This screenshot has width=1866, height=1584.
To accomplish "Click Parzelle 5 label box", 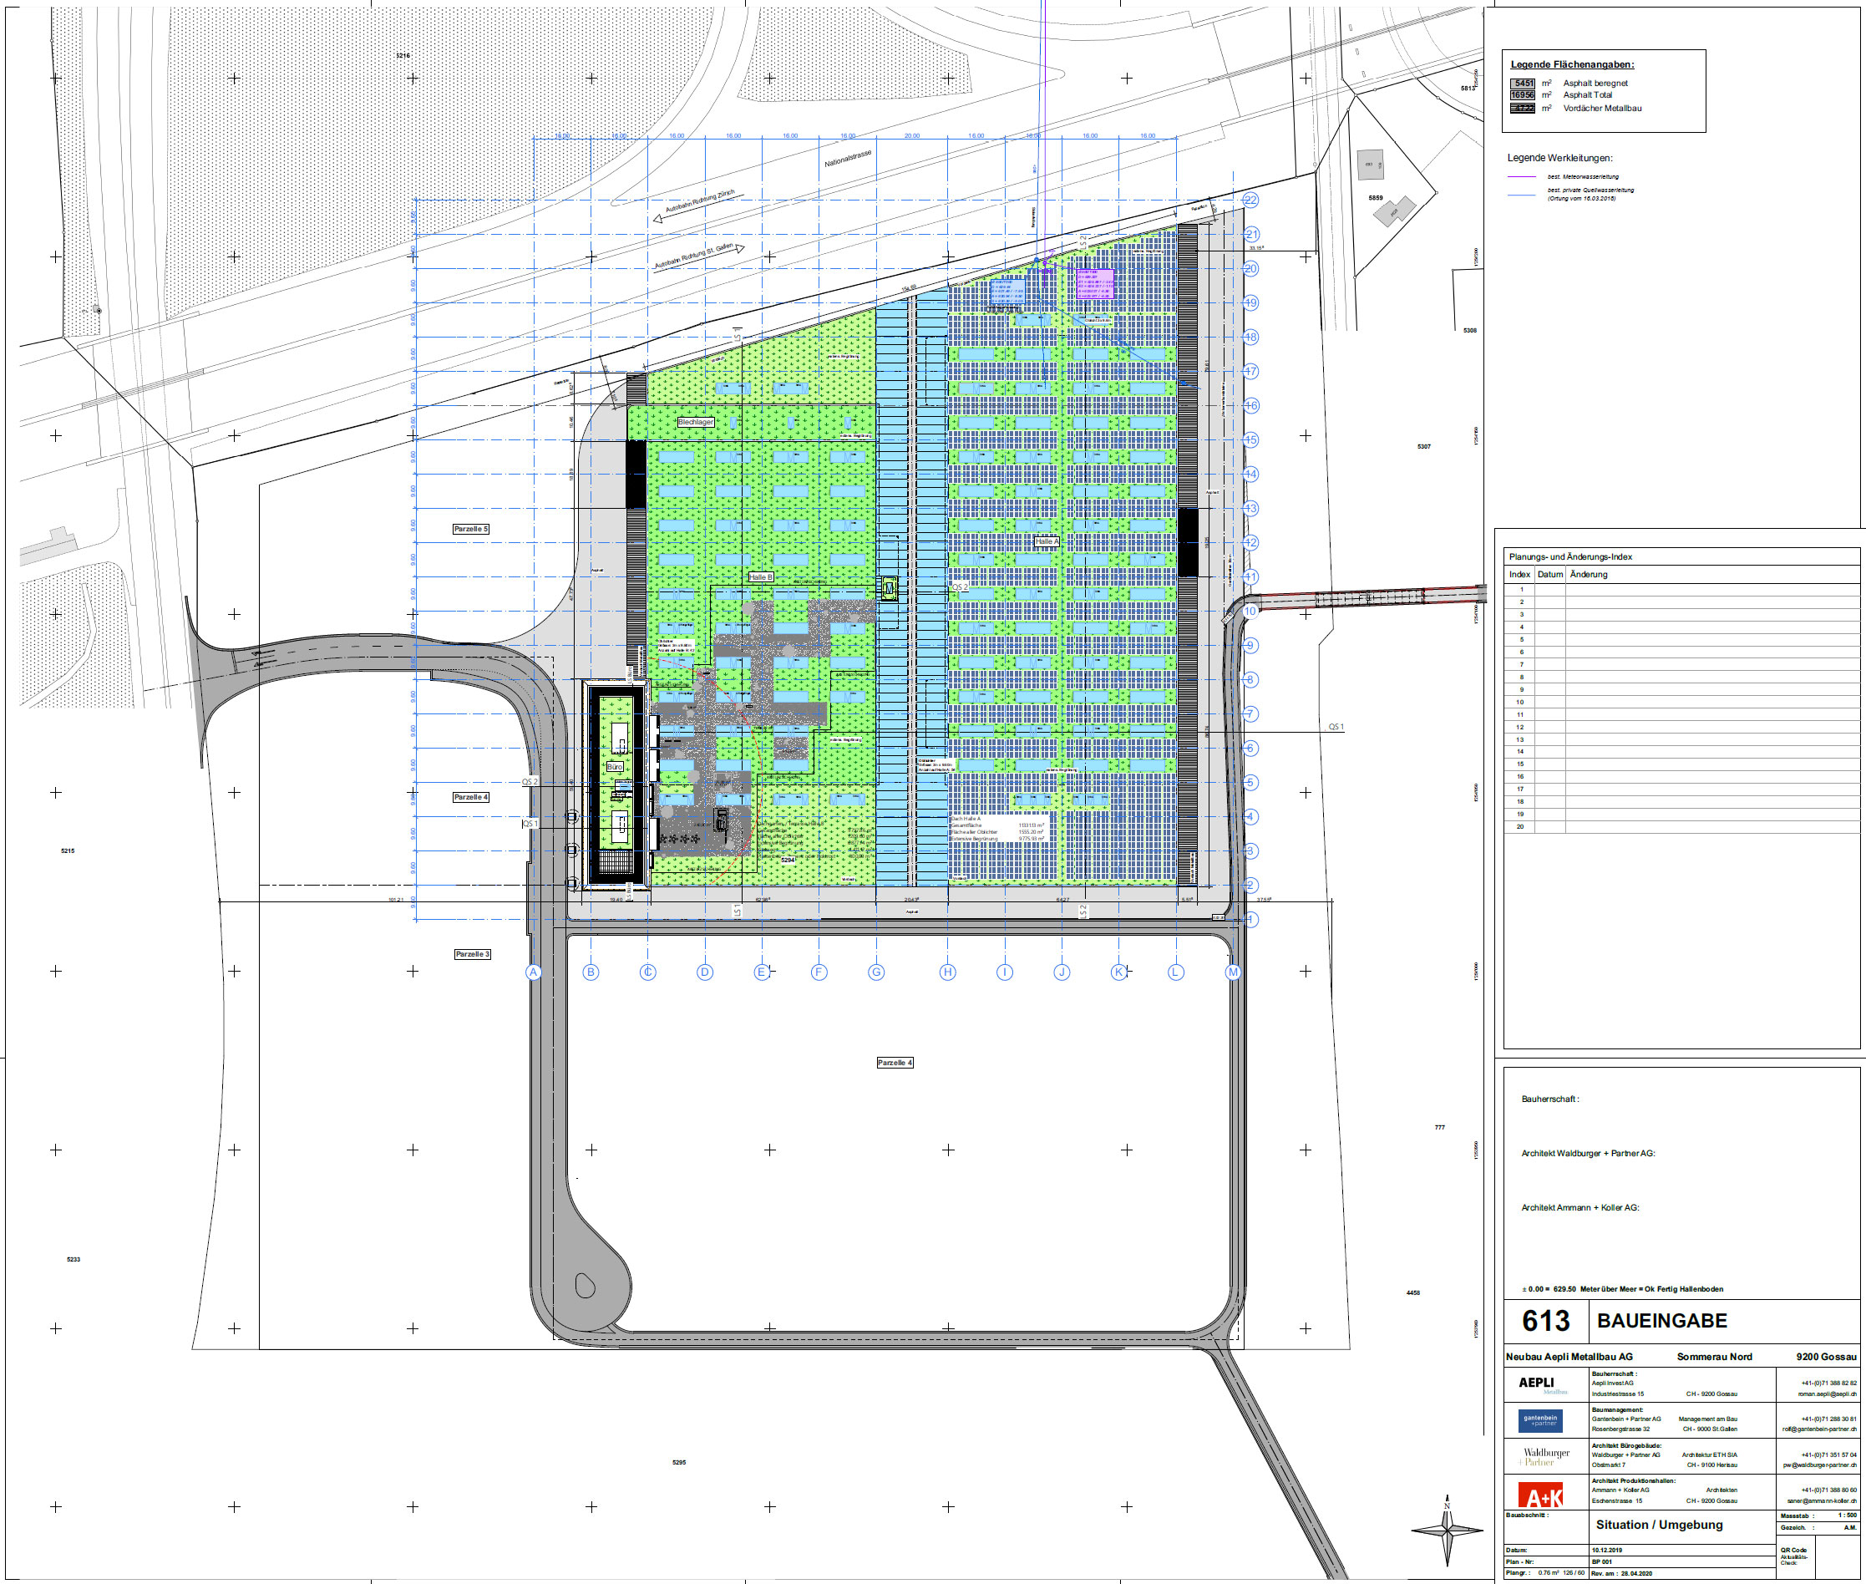I will (x=470, y=529).
